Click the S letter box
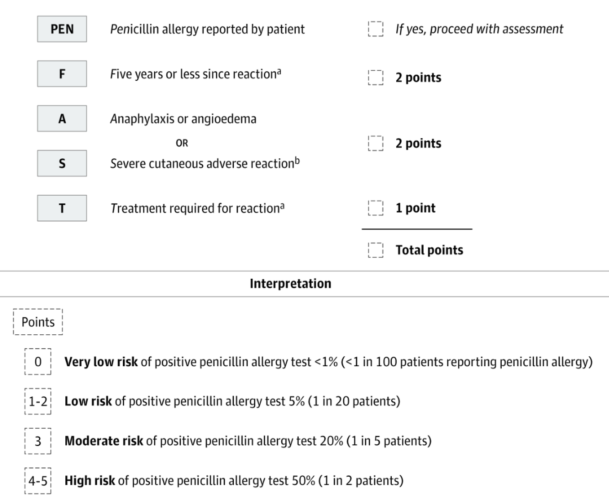 (62, 163)
